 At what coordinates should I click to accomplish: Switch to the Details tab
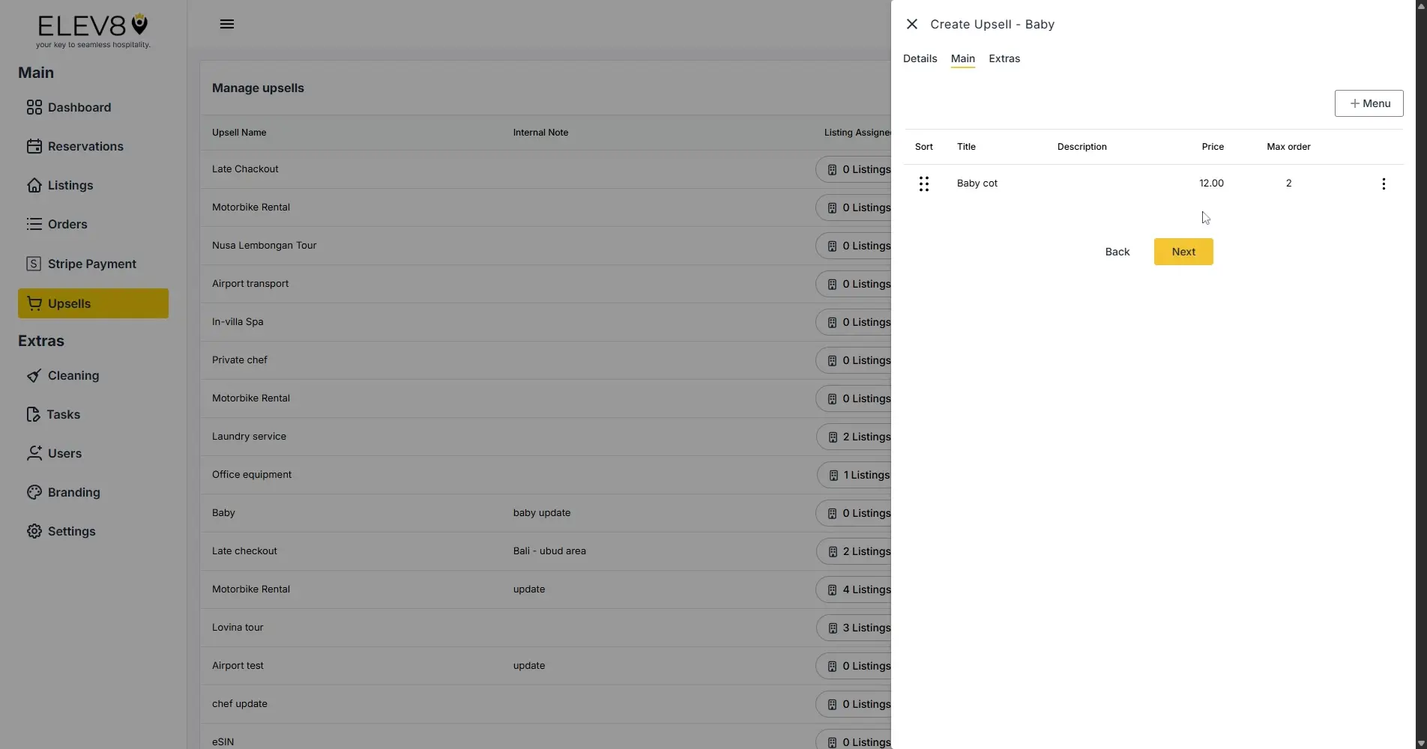tap(919, 58)
